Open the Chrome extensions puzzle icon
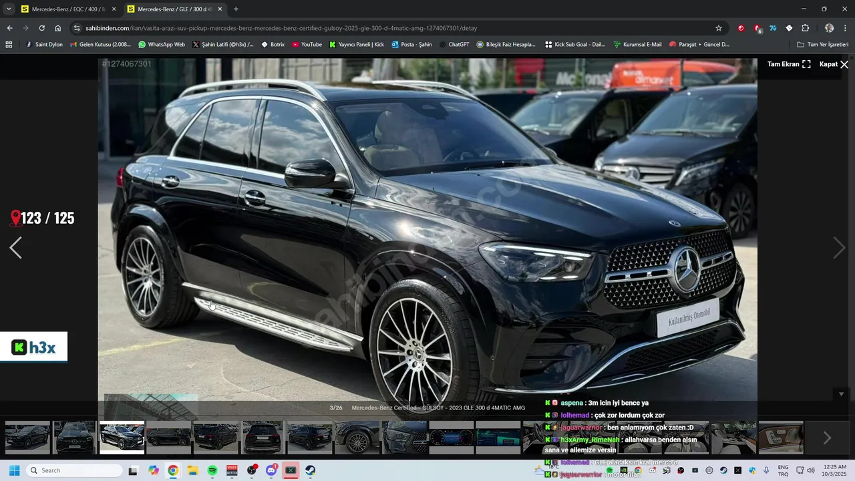The image size is (855, 481). (x=805, y=28)
